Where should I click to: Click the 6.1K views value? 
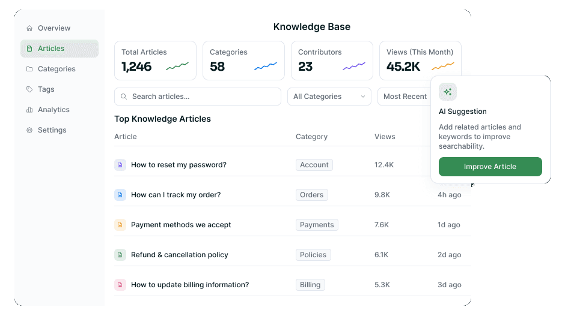click(x=381, y=254)
